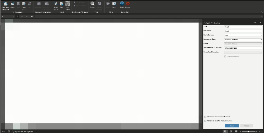Click the Title input field
This screenshot has width=264, height=133.
click(x=243, y=27)
